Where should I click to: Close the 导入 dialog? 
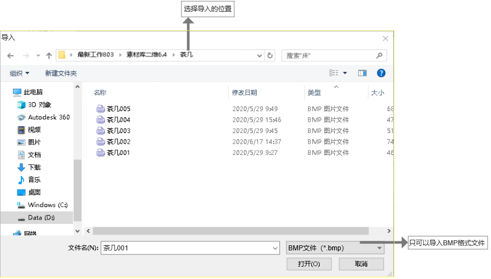click(x=385, y=39)
